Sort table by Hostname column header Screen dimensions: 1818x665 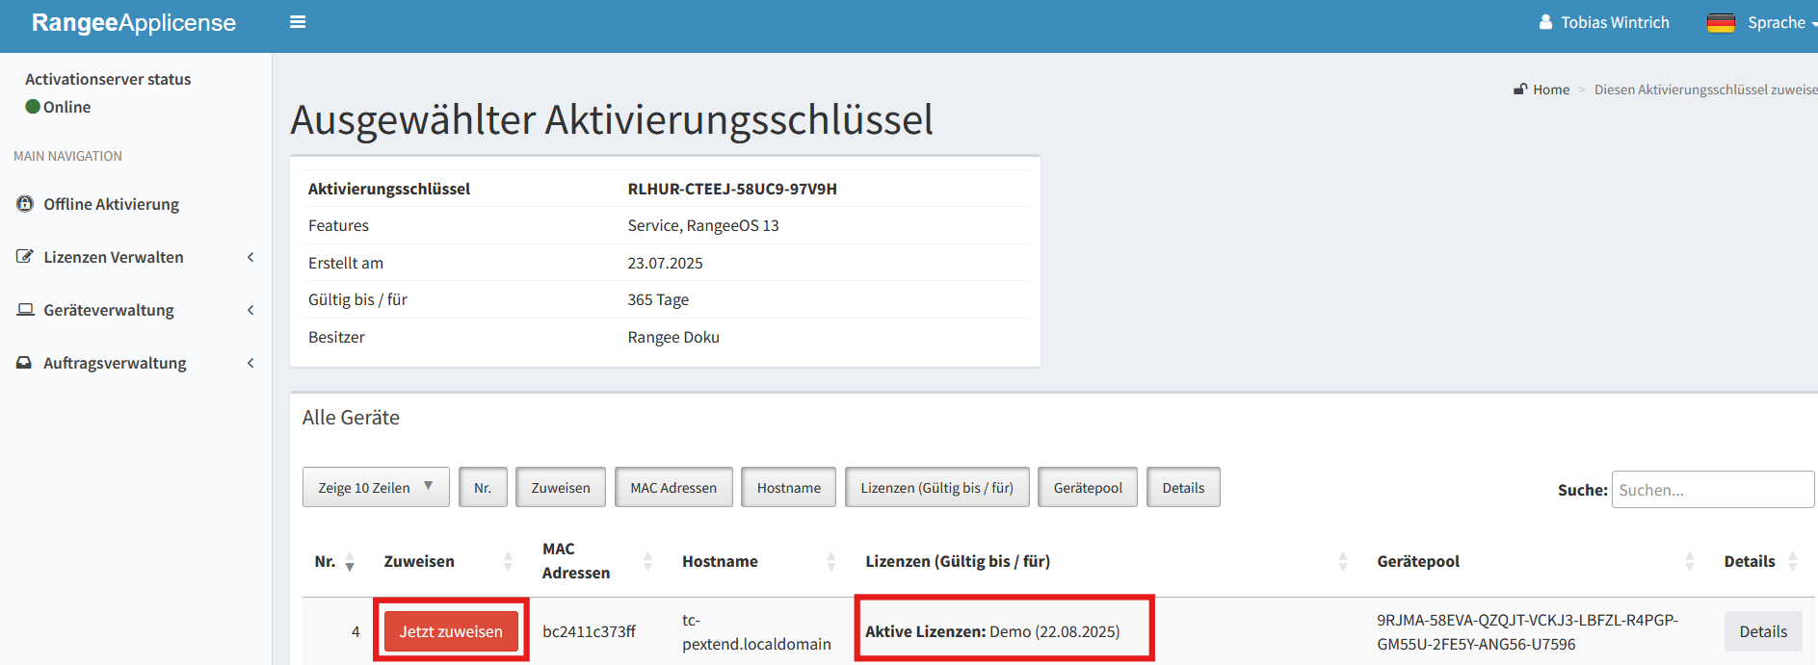[720, 561]
